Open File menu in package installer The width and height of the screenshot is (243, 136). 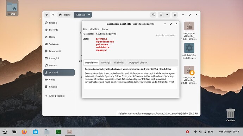point(85,29)
